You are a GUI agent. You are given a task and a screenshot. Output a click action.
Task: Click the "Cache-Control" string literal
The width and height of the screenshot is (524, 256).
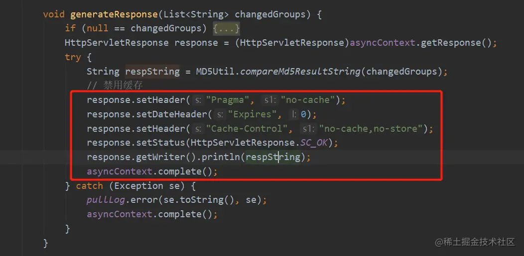[x=246, y=128]
